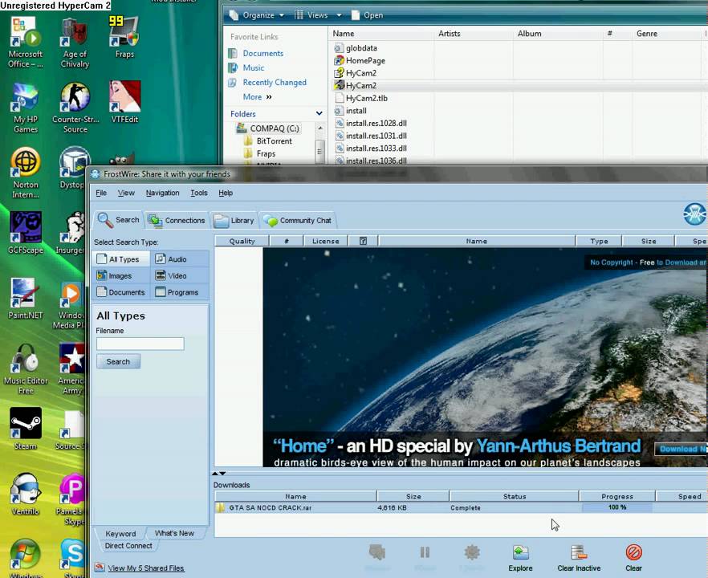Click View My 5 Shared Files link
Image resolution: width=708 pixels, height=578 pixels.
146,568
